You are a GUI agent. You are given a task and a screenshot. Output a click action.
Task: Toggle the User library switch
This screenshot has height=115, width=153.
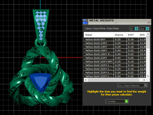click(144, 29)
